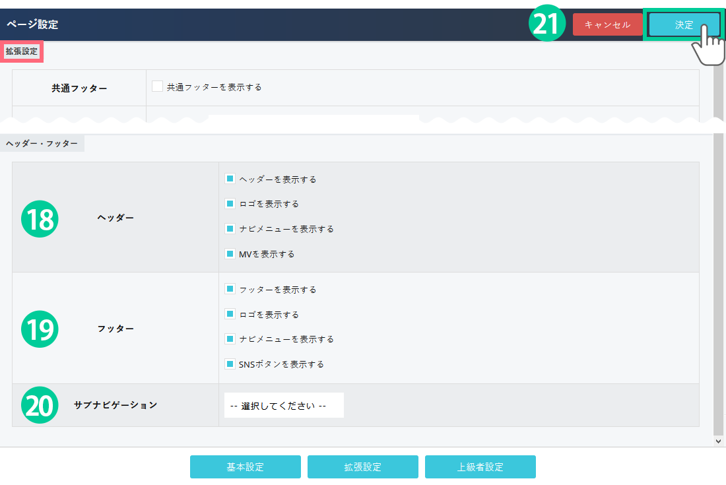Image resolution: width=726 pixels, height=485 pixels.
Task: Click the green number 20 badge
Action: click(40, 405)
